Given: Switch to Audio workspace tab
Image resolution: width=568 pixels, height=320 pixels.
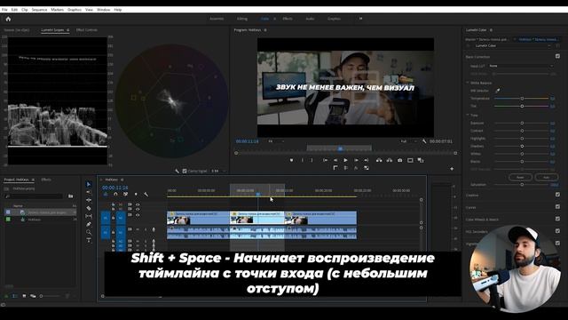Looking at the screenshot, I should tap(310, 19).
